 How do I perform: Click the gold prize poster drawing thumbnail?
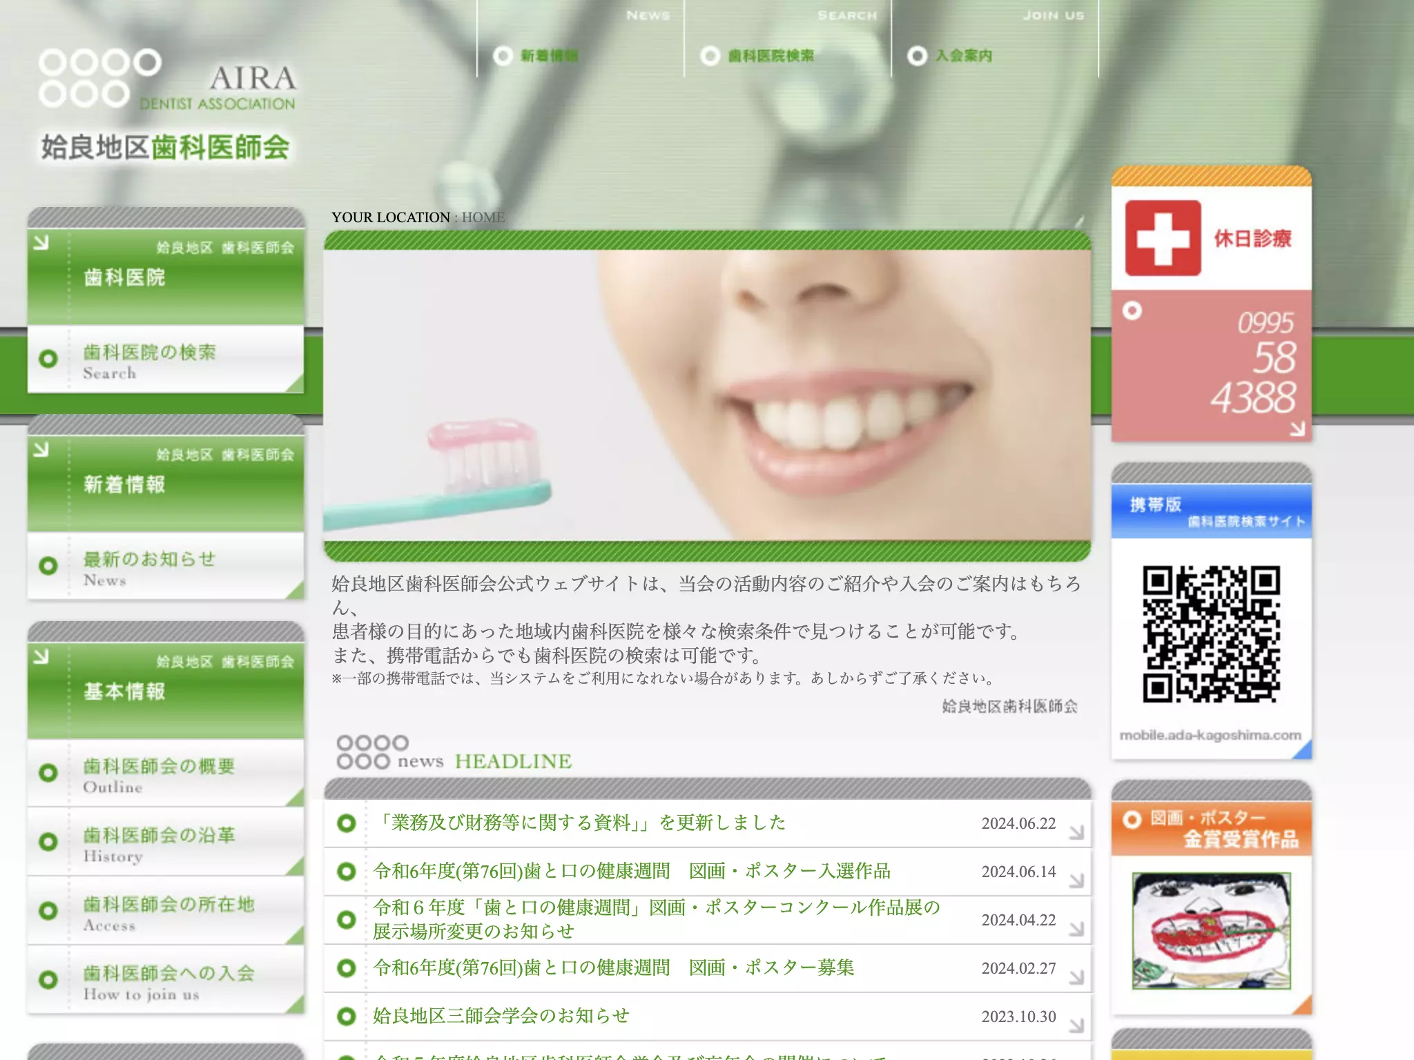(1212, 930)
